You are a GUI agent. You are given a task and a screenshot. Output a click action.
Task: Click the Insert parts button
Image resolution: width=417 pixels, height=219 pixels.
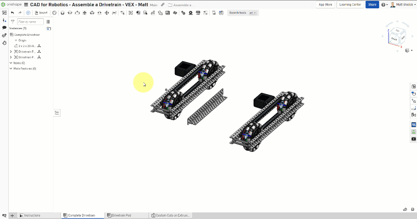click(x=41, y=13)
